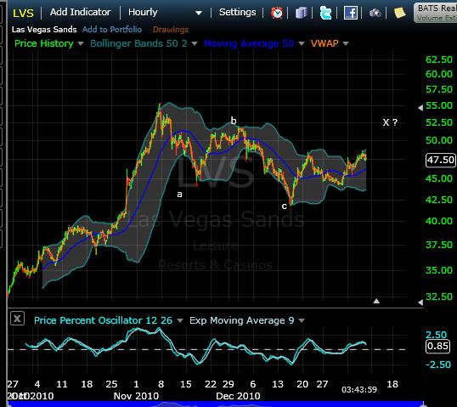The height and width of the screenshot is (407, 457).
Task: Click the white time-axis triangle marker
Action: coord(376,301)
